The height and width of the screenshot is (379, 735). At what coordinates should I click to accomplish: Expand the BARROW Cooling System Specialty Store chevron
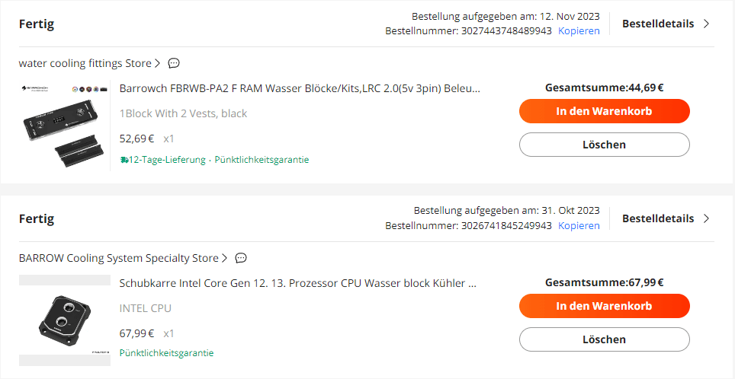224,258
